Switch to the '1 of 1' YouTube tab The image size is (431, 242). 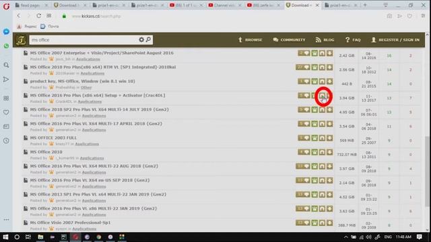click(x=186, y=5)
